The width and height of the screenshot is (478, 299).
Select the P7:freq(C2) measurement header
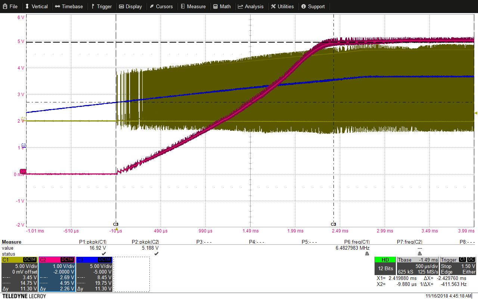click(x=409, y=242)
